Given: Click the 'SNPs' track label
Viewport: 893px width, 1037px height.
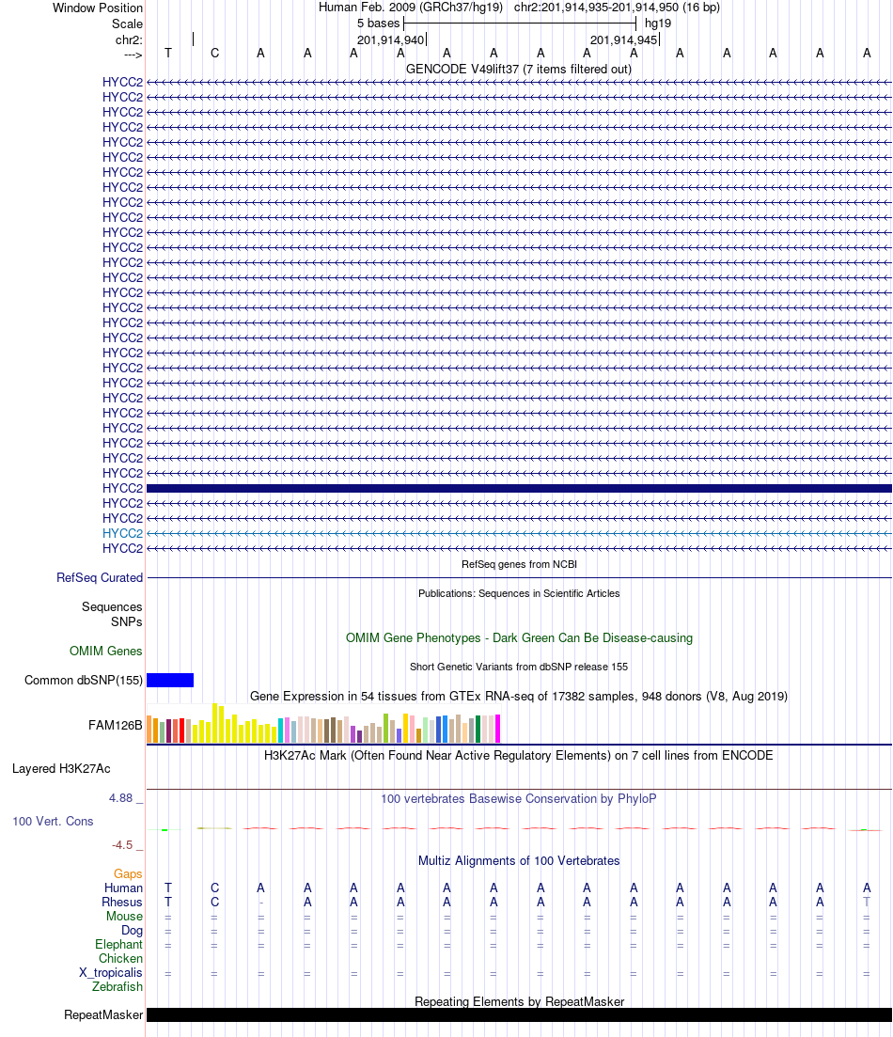Looking at the screenshot, I should coord(126,621).
